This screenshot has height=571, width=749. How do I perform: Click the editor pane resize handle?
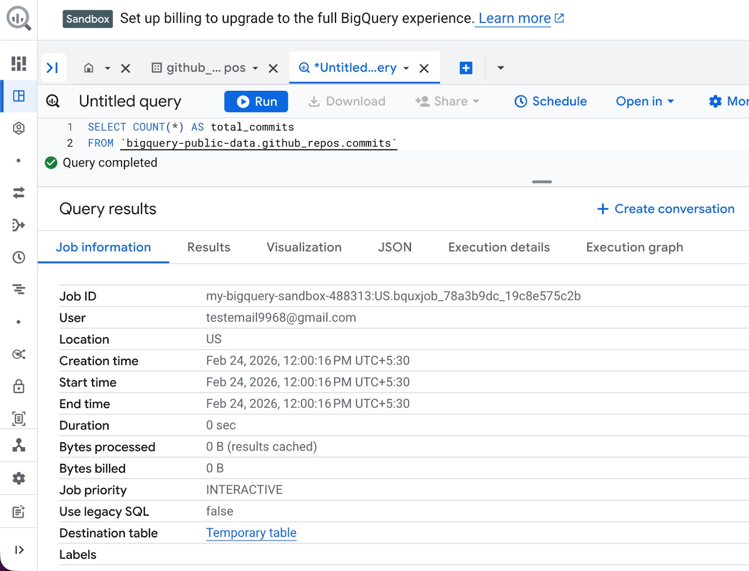pyautogui.click(x=542, y=182)
